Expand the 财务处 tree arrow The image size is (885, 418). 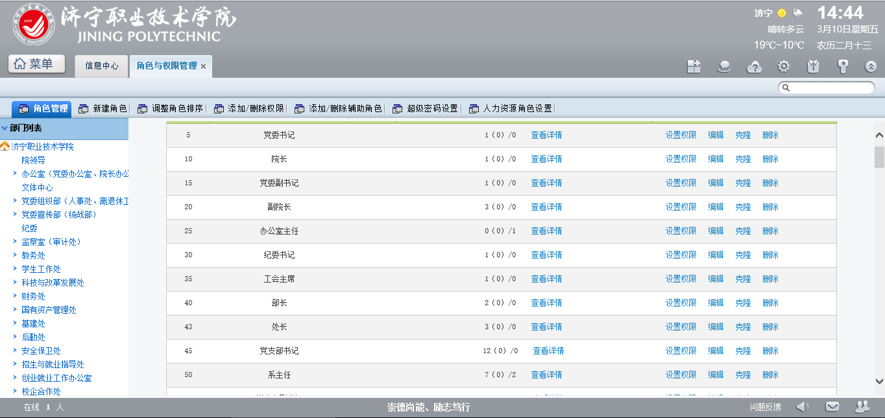15,296
